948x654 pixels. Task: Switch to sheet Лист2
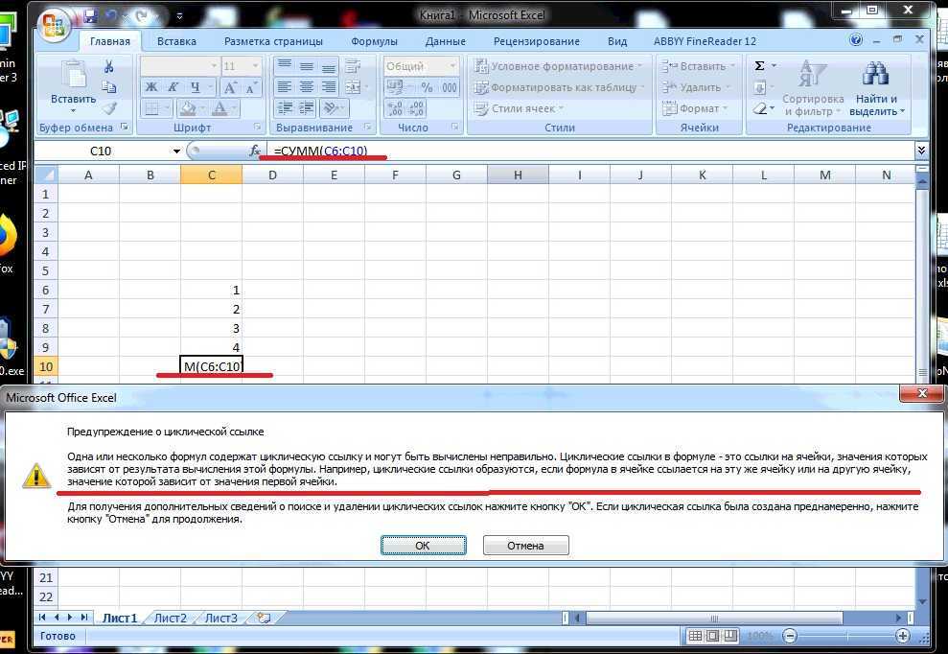pos(171,618)
